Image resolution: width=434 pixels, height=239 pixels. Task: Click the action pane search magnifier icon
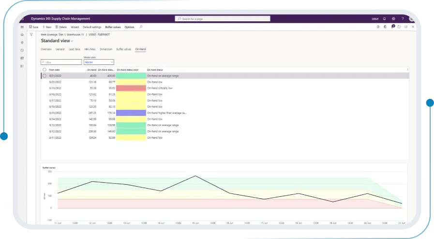[x=141, y=27]
